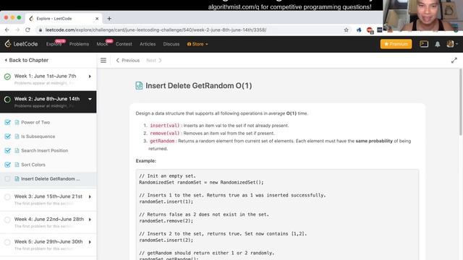Image resolution: width=463 pixels, height=260 pixels.
Task: Click the Week 1 completed status circle
Action: click(x=7, y=77)
